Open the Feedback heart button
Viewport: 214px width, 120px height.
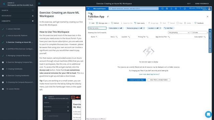(199, 23)
